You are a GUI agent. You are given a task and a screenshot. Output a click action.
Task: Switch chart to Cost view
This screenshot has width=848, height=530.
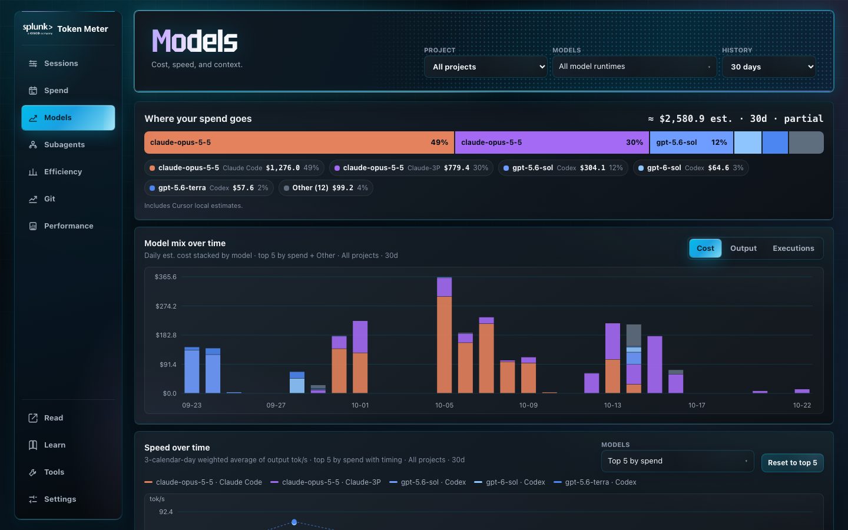705,249
